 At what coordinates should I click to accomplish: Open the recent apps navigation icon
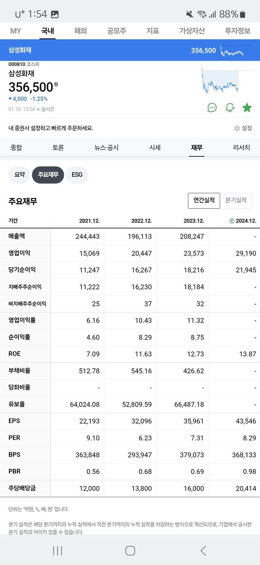(x=57, y=551)
